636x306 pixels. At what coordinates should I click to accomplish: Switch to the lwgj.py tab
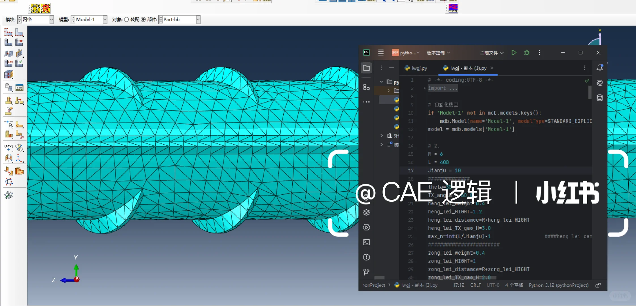[x=416, y=68]
